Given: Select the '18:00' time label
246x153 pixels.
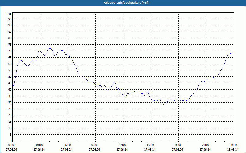Looking at the screenshot, I should [178, 145].
